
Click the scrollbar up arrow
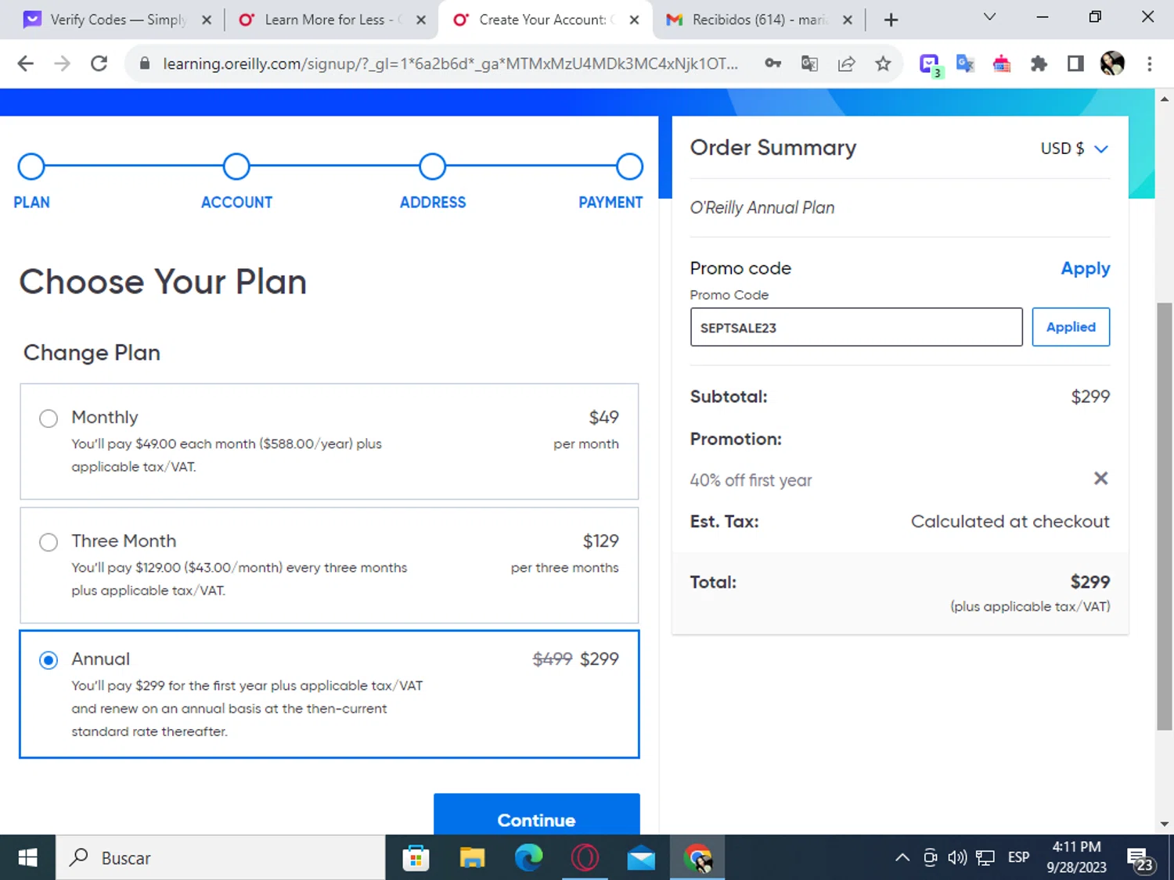1165,99
